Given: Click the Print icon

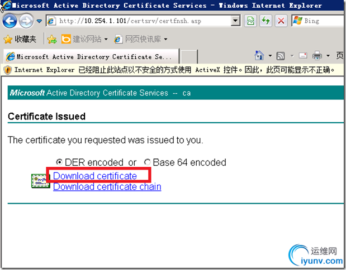Looking at the screenshot, I should coord(317,55).
